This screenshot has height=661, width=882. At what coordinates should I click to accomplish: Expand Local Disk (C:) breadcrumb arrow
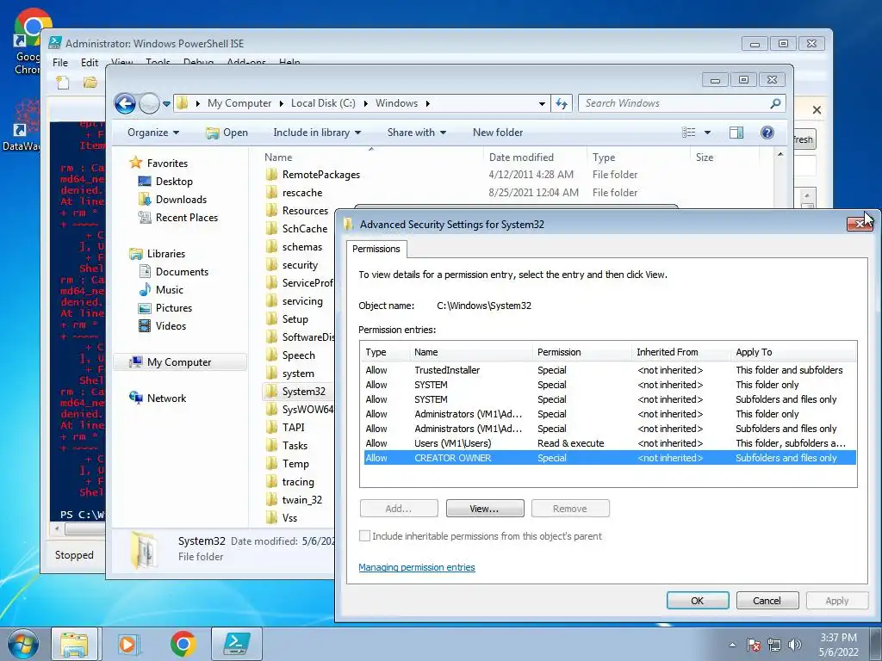[x=365, y=103]
